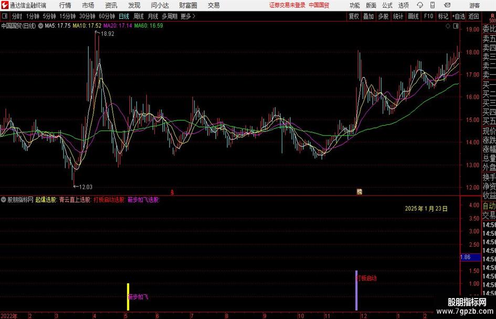
Task: Open the customer service headset icon
Action: (x=420, y=5)
